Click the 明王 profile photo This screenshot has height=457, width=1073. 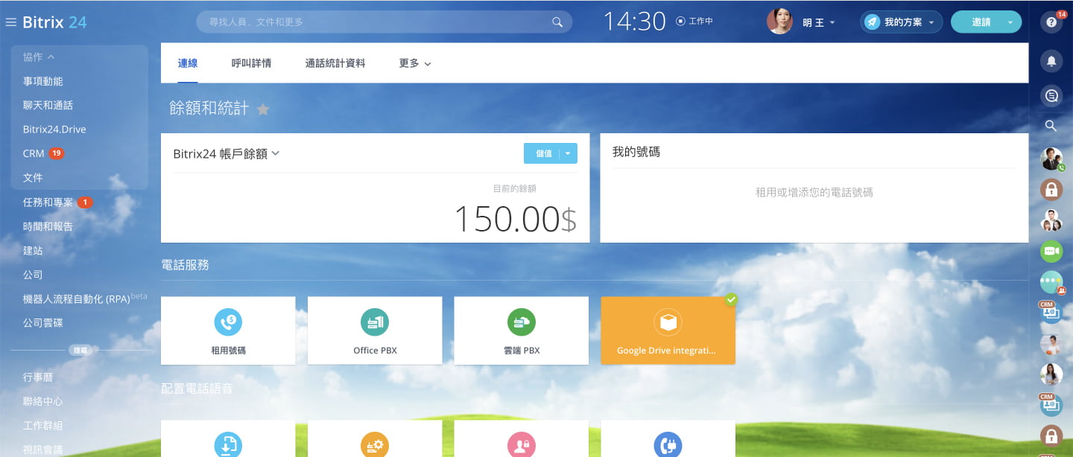click(x=779, y=22)
